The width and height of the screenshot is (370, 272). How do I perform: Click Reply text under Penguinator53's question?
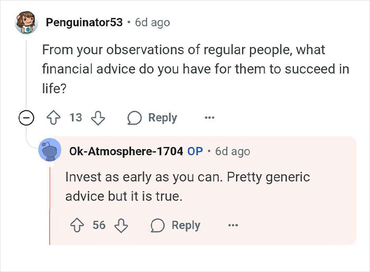pyautogui.click(x=163, y=118)
